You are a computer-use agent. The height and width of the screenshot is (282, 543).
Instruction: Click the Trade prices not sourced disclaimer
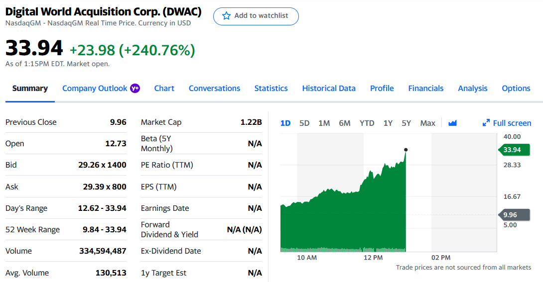point(463,267)
